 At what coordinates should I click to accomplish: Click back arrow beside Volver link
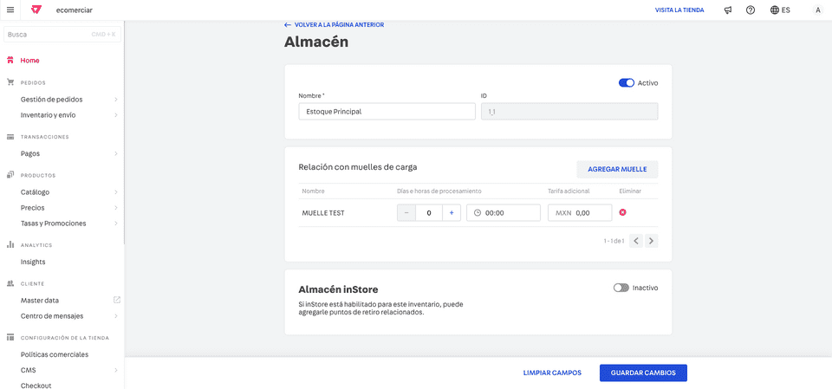(x=288, y=25)
